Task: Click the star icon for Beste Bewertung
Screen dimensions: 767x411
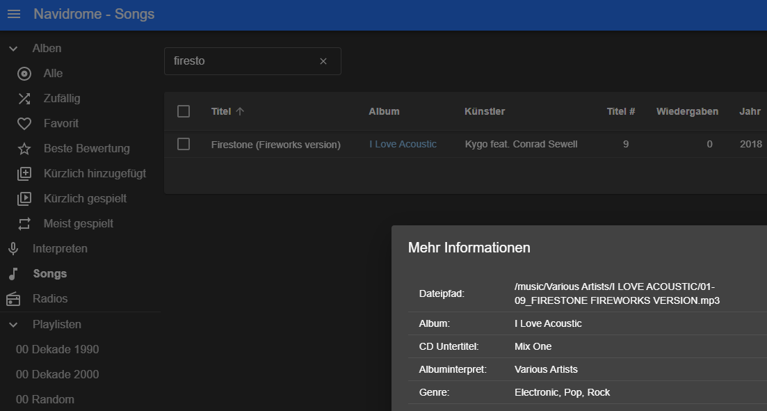Action: pyautogui.click(x=24, y=148)
